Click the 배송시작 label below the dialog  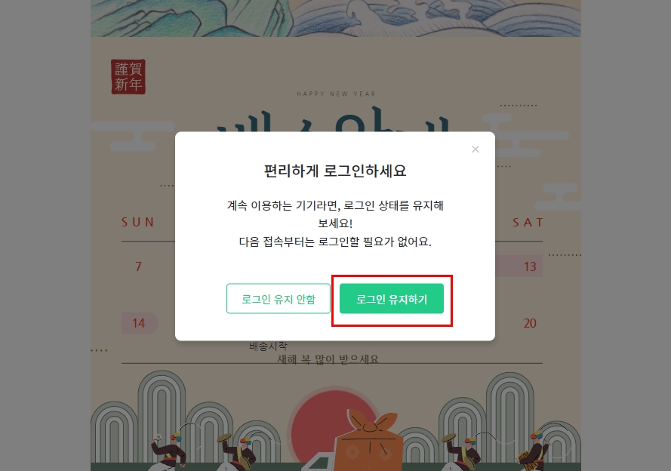[x=268, y=346]
